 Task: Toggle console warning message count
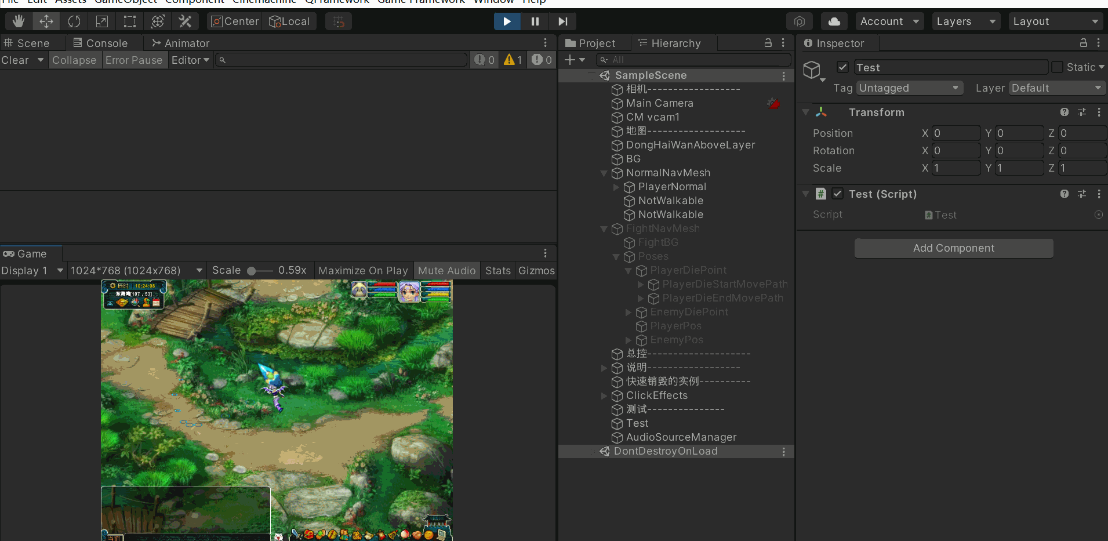513,60
